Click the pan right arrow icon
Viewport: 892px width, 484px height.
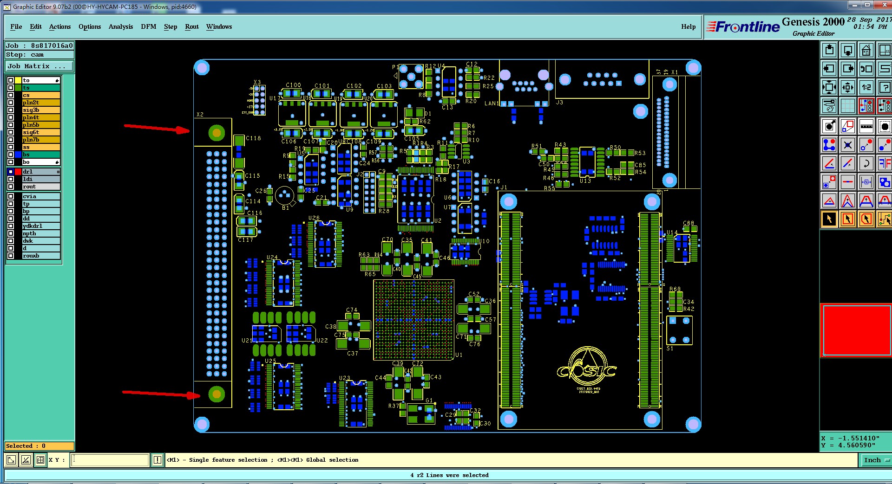click(848, 69)
